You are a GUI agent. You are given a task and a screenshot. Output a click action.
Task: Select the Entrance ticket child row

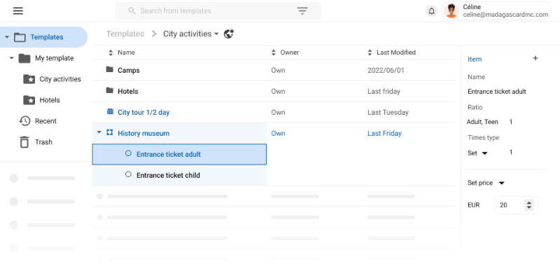(179, 175)
